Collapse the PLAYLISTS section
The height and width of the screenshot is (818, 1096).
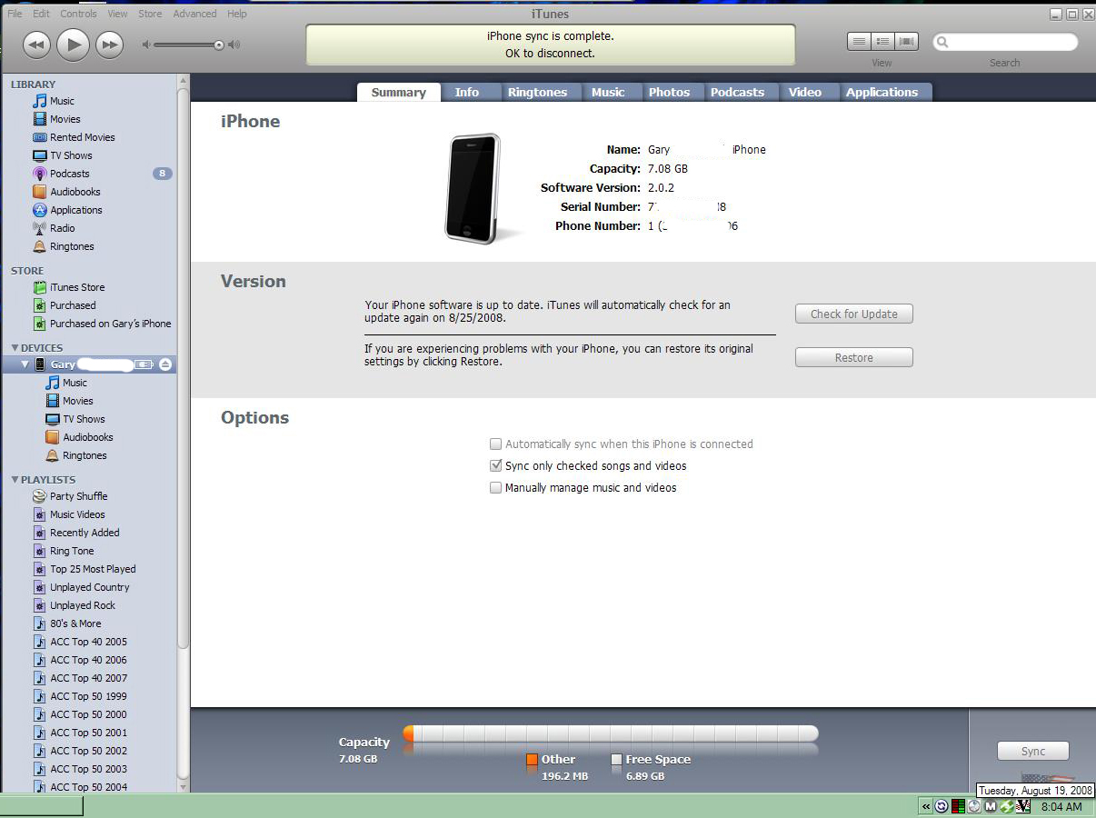(x=15, y=480)
